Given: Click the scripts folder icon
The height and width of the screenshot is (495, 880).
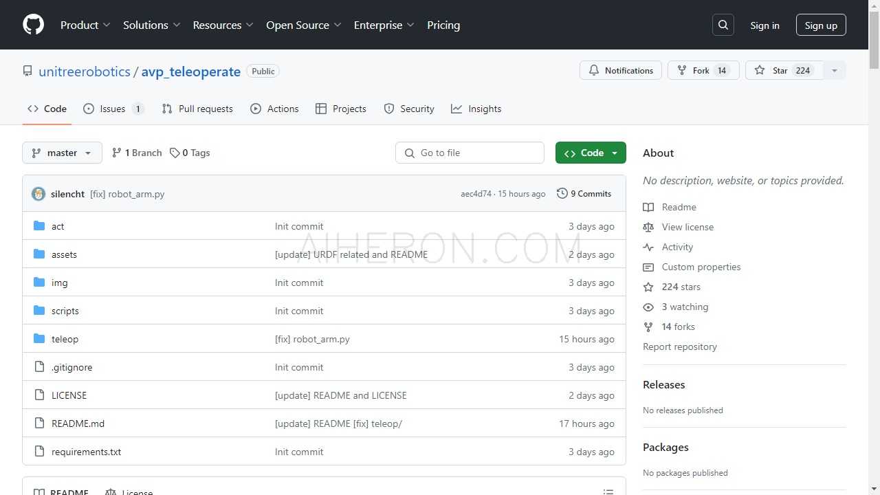Looking at the screenshot, I should click(39, 311).
